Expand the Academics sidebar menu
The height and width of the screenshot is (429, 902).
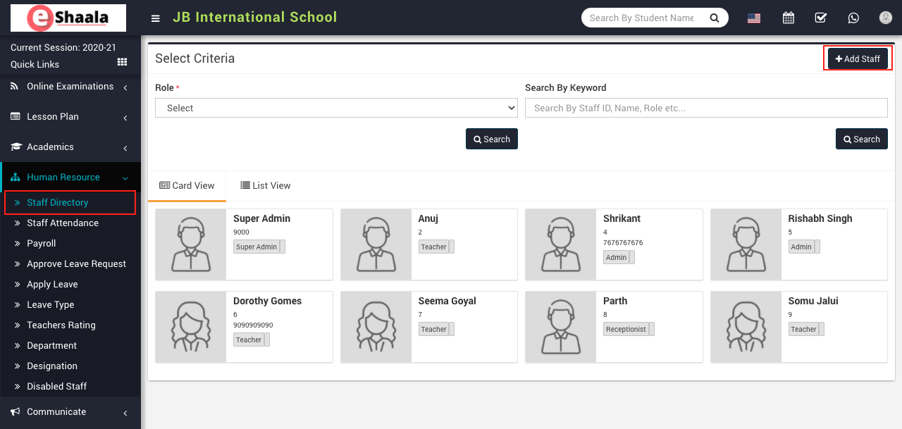(70, 147)
